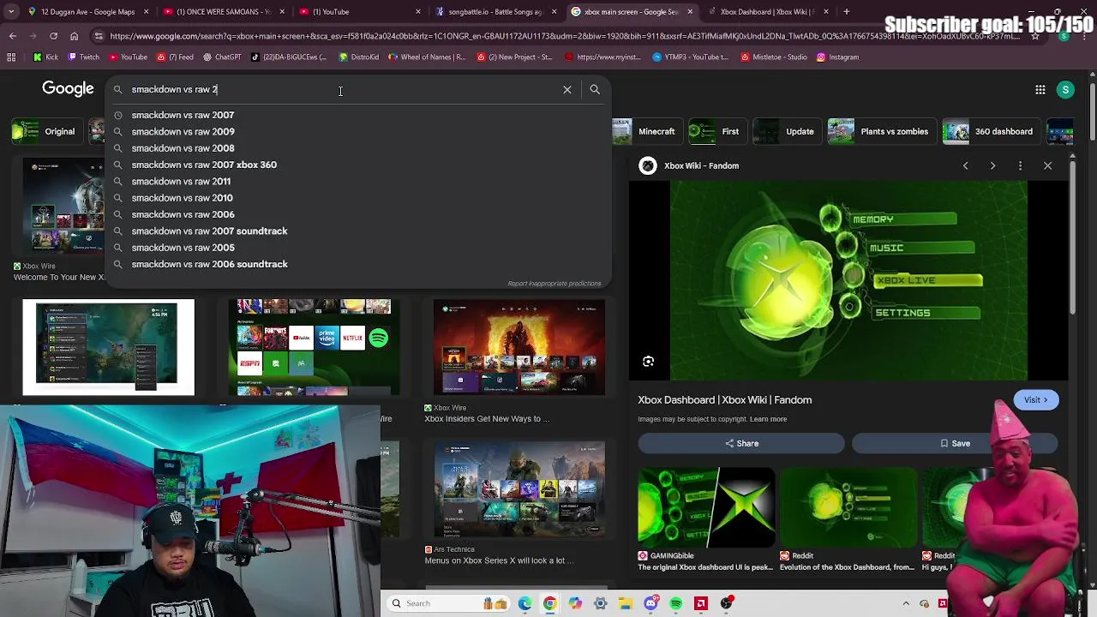Image resolution: width=1097 pixels, height=617 pixels.
Task: Filter images by Plants vs zombies chip
Action: point(881,131)
